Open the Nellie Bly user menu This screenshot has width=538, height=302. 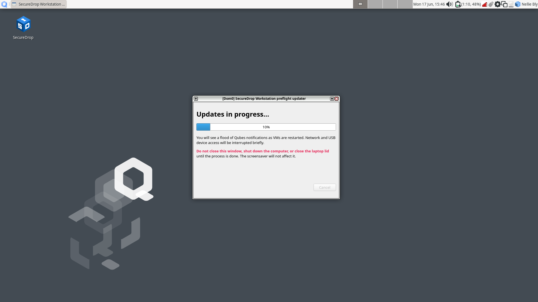pos(530,4)
